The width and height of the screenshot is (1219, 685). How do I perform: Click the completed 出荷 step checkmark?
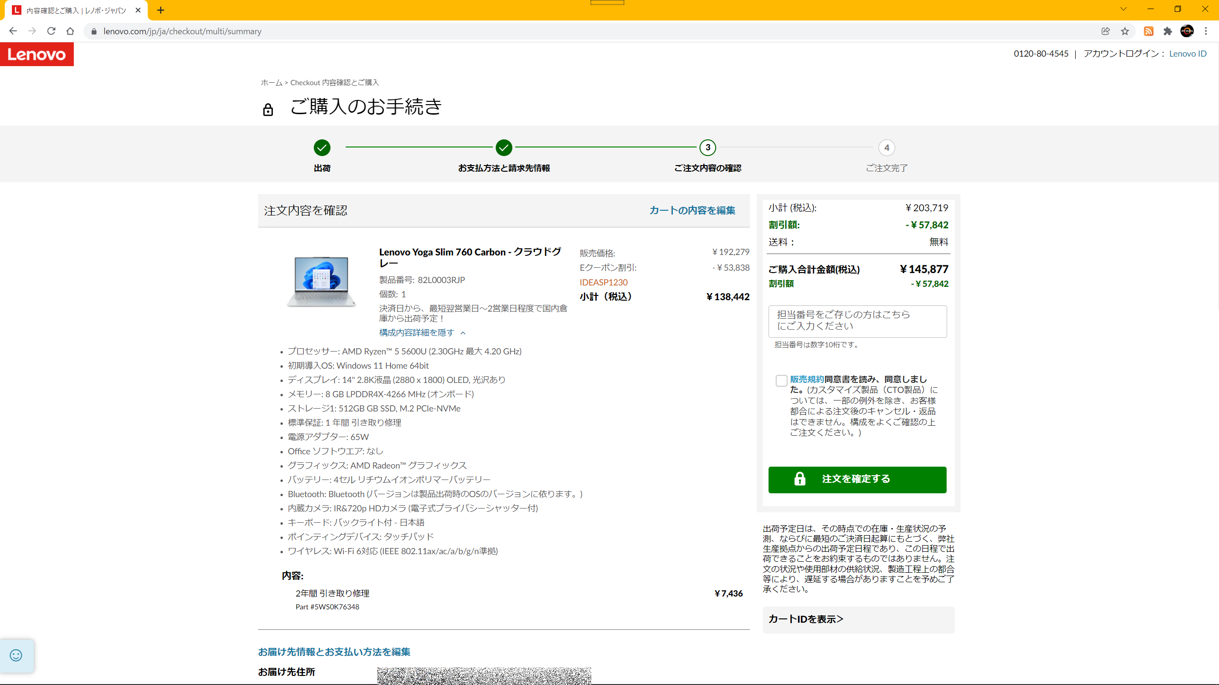(322, 148)
